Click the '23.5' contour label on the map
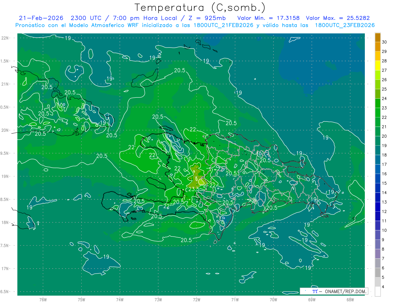Screen dimensions: 393x304 194,189
